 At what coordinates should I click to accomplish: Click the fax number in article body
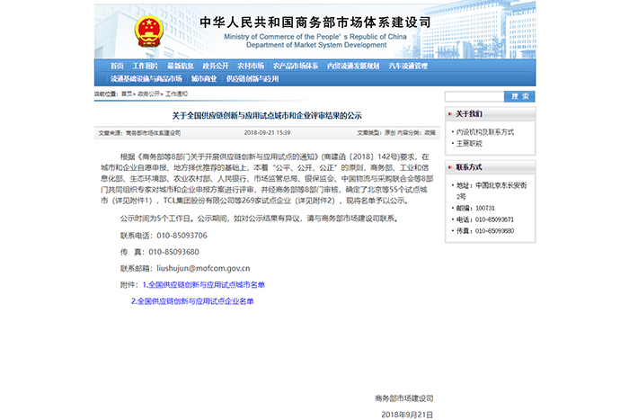(173, 252)
